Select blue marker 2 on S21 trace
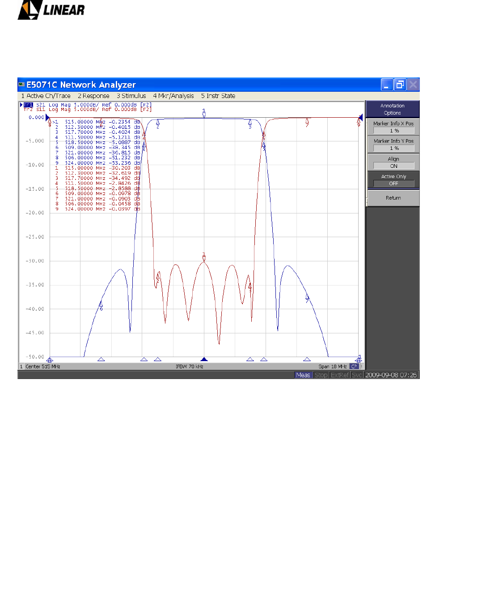Screen dimensions: 499x605 (x=158, y=124)
